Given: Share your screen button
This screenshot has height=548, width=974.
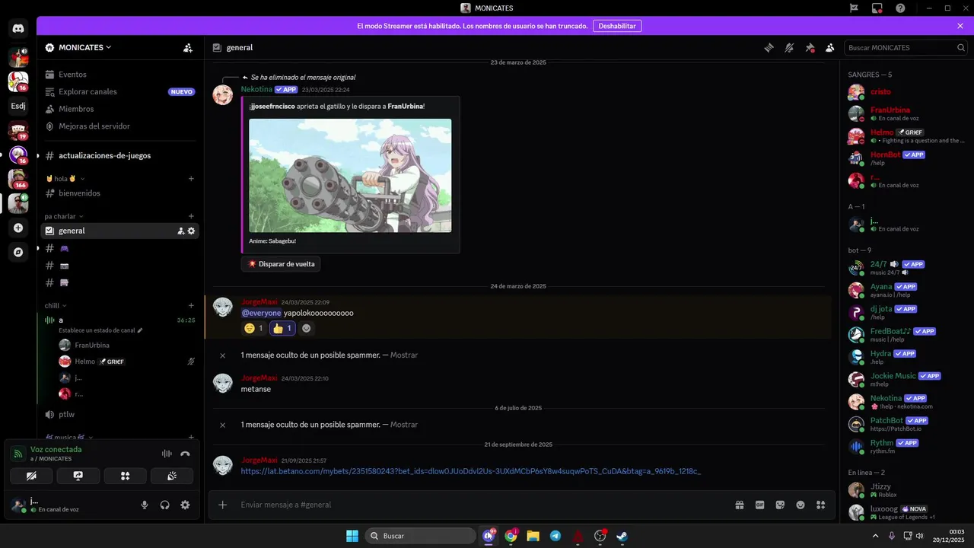Looking at the screenshot, I should [78, 476].
